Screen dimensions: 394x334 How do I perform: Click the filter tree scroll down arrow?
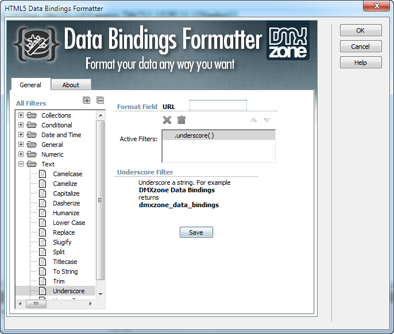pyautogui.click(x=101, y=294)
